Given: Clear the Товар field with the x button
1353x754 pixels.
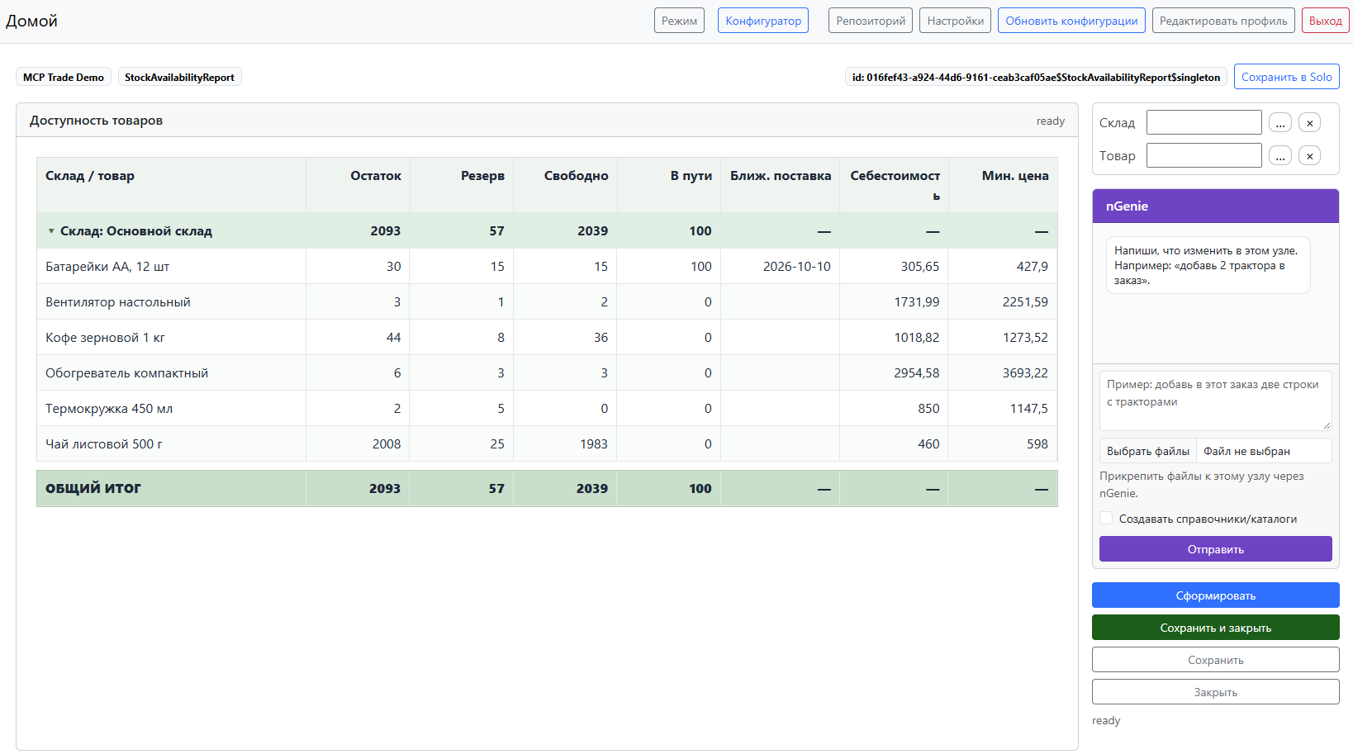Looking at the screenshot, I should point(1309,155).
